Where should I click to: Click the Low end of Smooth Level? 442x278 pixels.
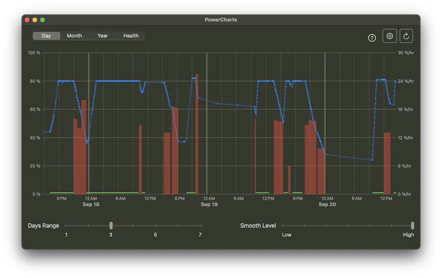coord(287,235)
